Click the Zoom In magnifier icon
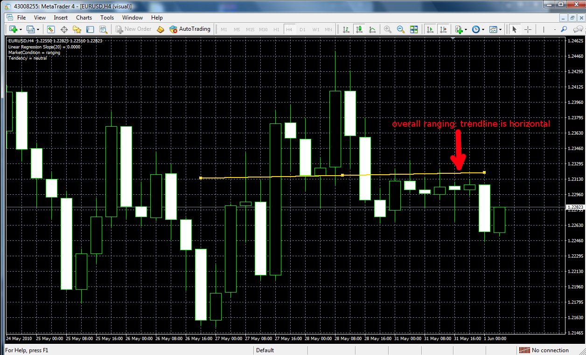 pos(388,29)
